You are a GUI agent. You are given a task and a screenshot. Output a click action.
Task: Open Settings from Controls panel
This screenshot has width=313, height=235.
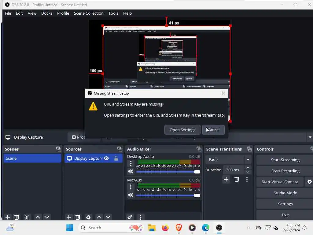tap(285, 204)
